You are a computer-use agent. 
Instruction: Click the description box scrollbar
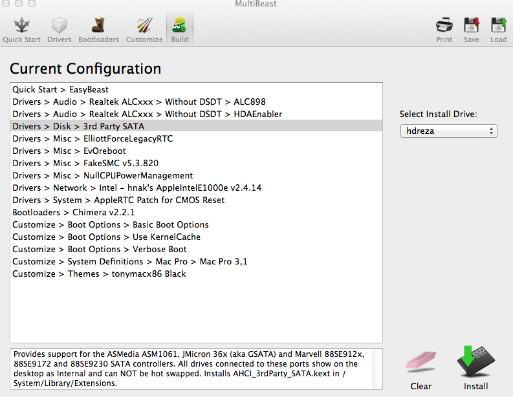(x=378, y=369)
